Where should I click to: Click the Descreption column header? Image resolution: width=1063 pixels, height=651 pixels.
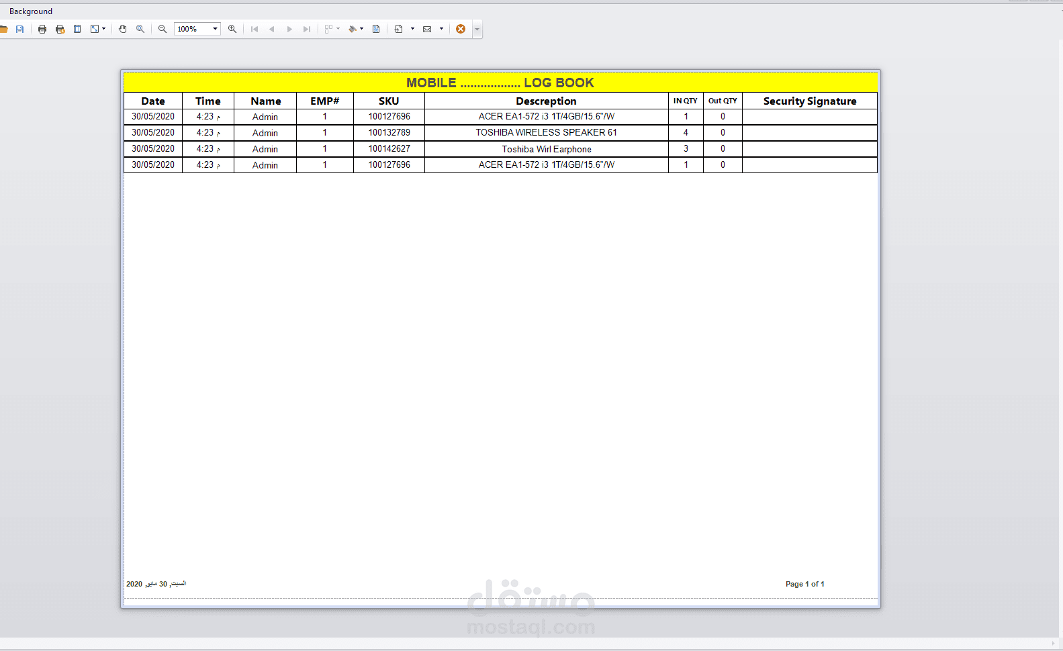click(546, 101)
